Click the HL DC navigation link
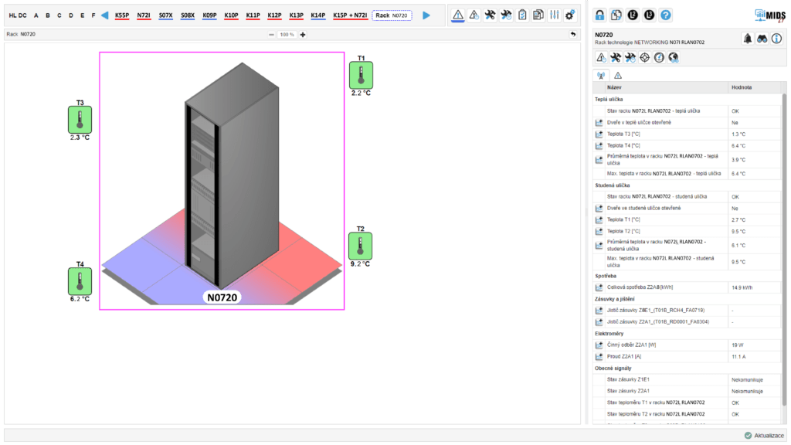Viewport: 791px width, 445px height. pos(18,15)
